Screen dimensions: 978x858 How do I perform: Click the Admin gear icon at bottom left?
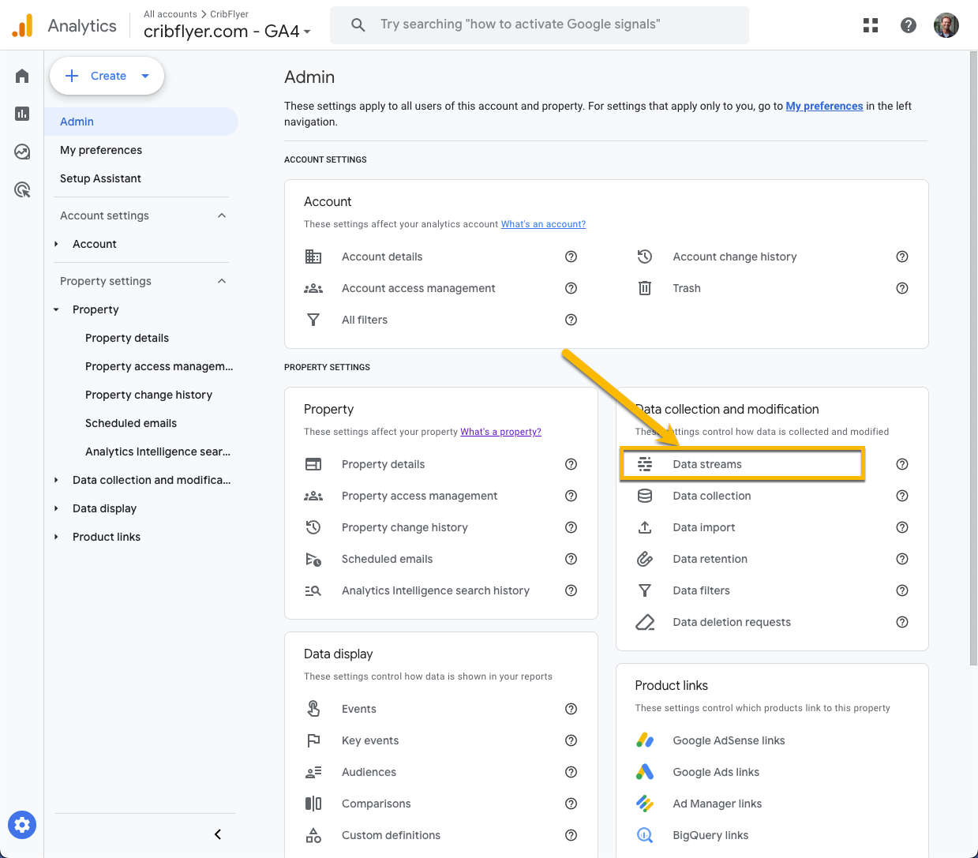point(22,825)
